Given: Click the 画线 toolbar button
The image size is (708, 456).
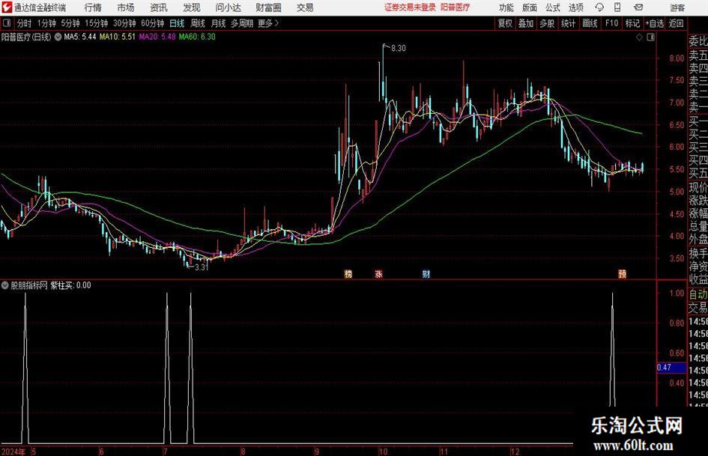Looking at the screenshot, I should [x=590, y=23].
